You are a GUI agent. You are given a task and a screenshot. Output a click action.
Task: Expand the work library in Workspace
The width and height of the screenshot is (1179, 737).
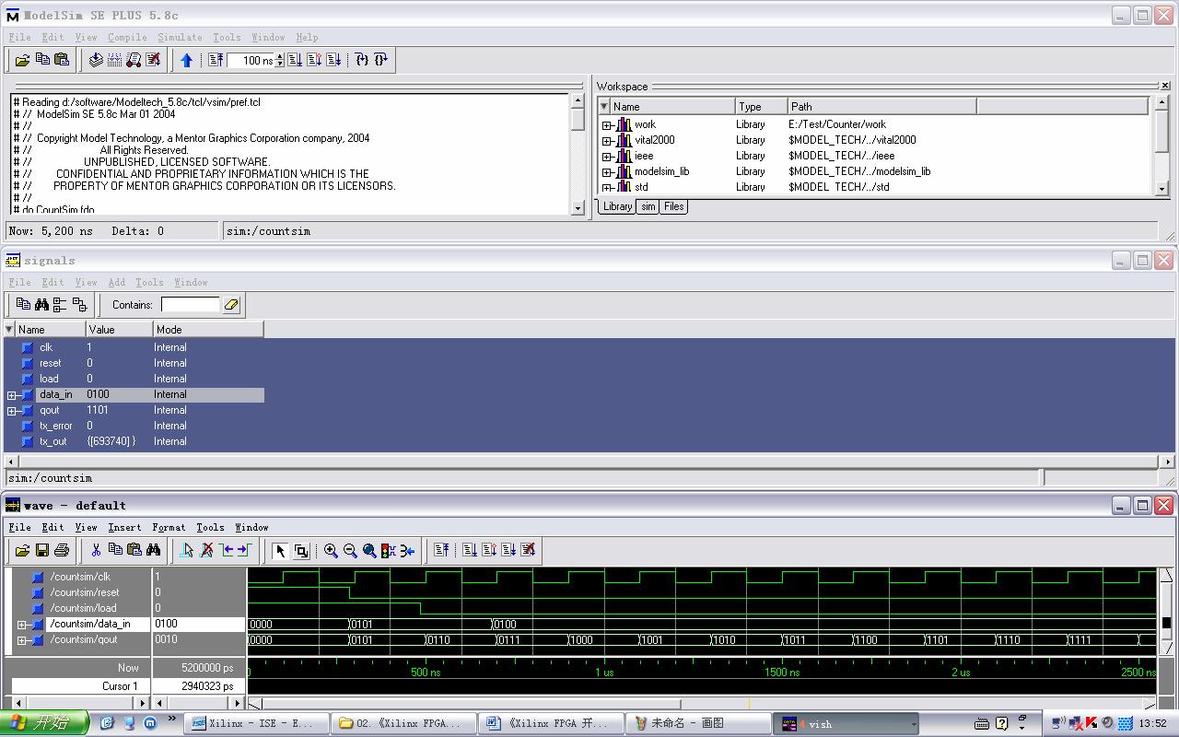click(607, 125)
